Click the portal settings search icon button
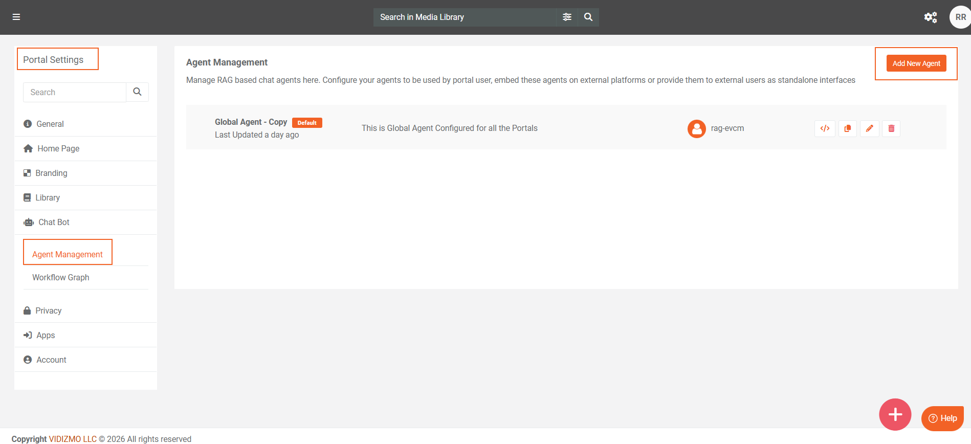 pos(137,92)
